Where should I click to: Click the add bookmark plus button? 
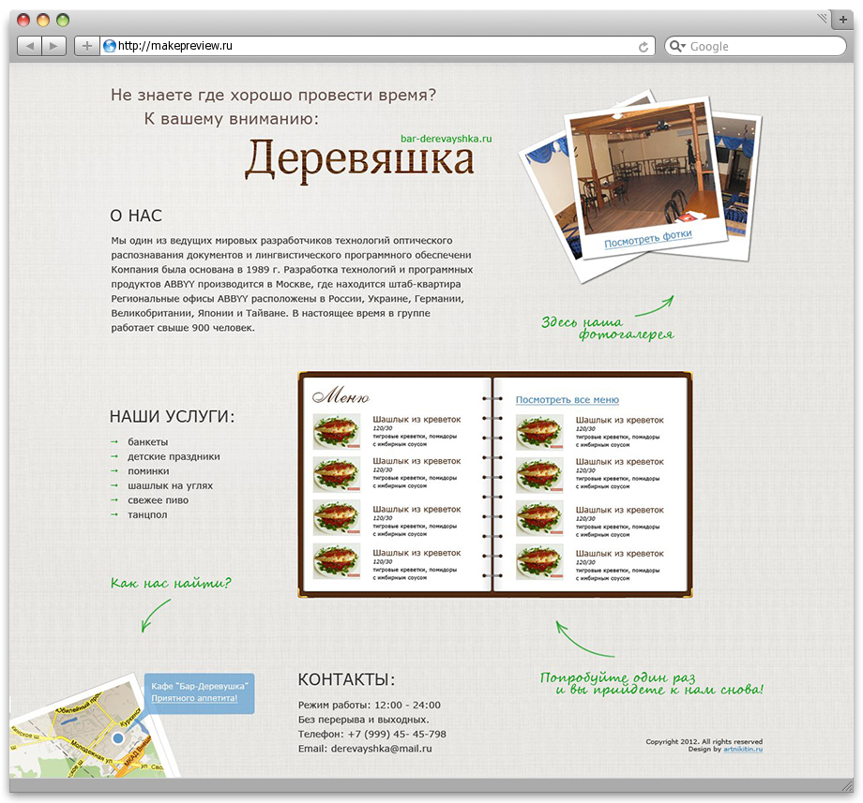point(87,46)
